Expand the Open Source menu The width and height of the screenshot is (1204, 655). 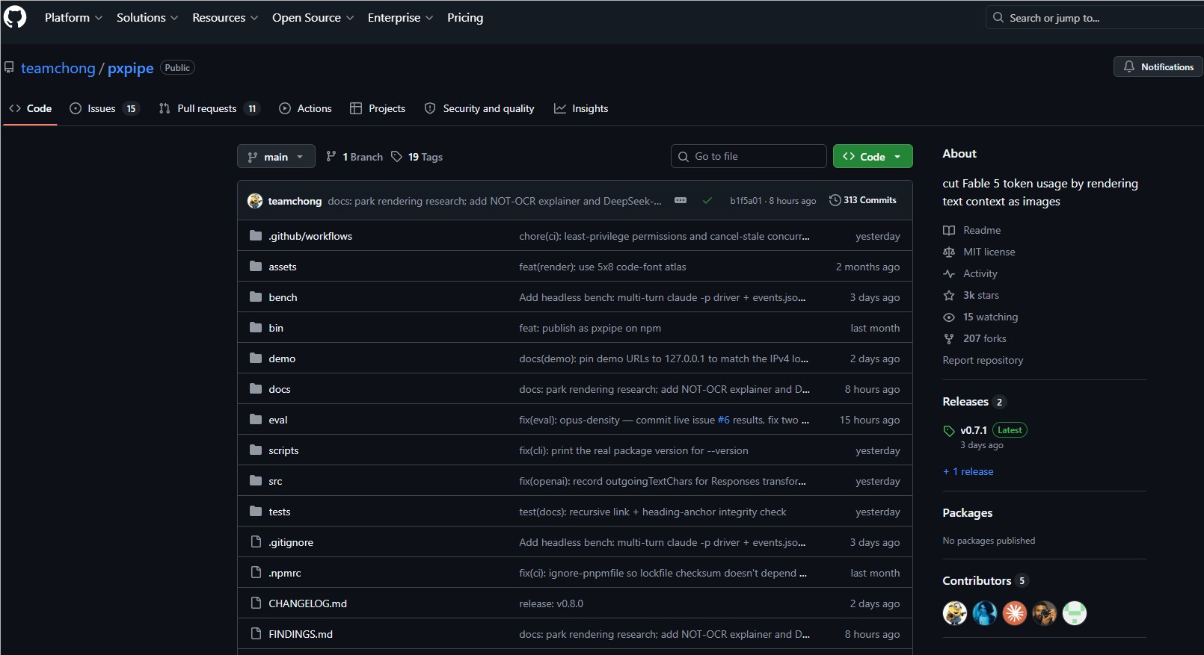(313, 17)
